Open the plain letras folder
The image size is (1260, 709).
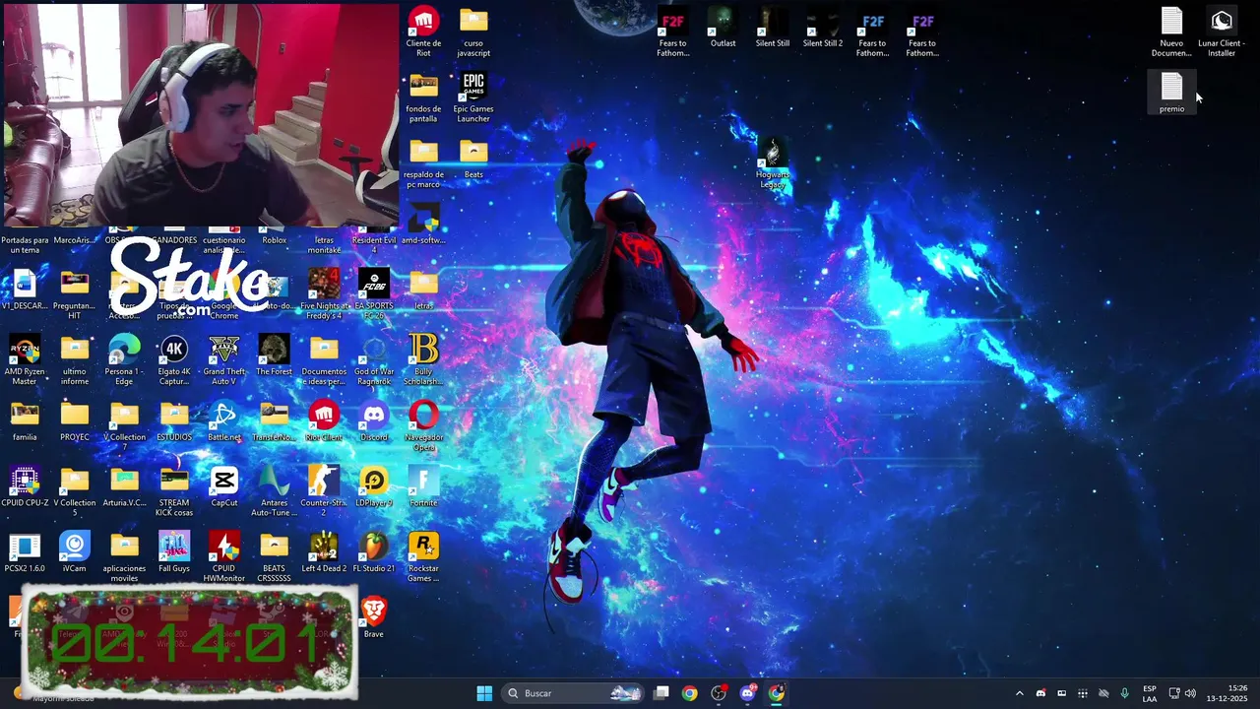[x=423, y=290]
